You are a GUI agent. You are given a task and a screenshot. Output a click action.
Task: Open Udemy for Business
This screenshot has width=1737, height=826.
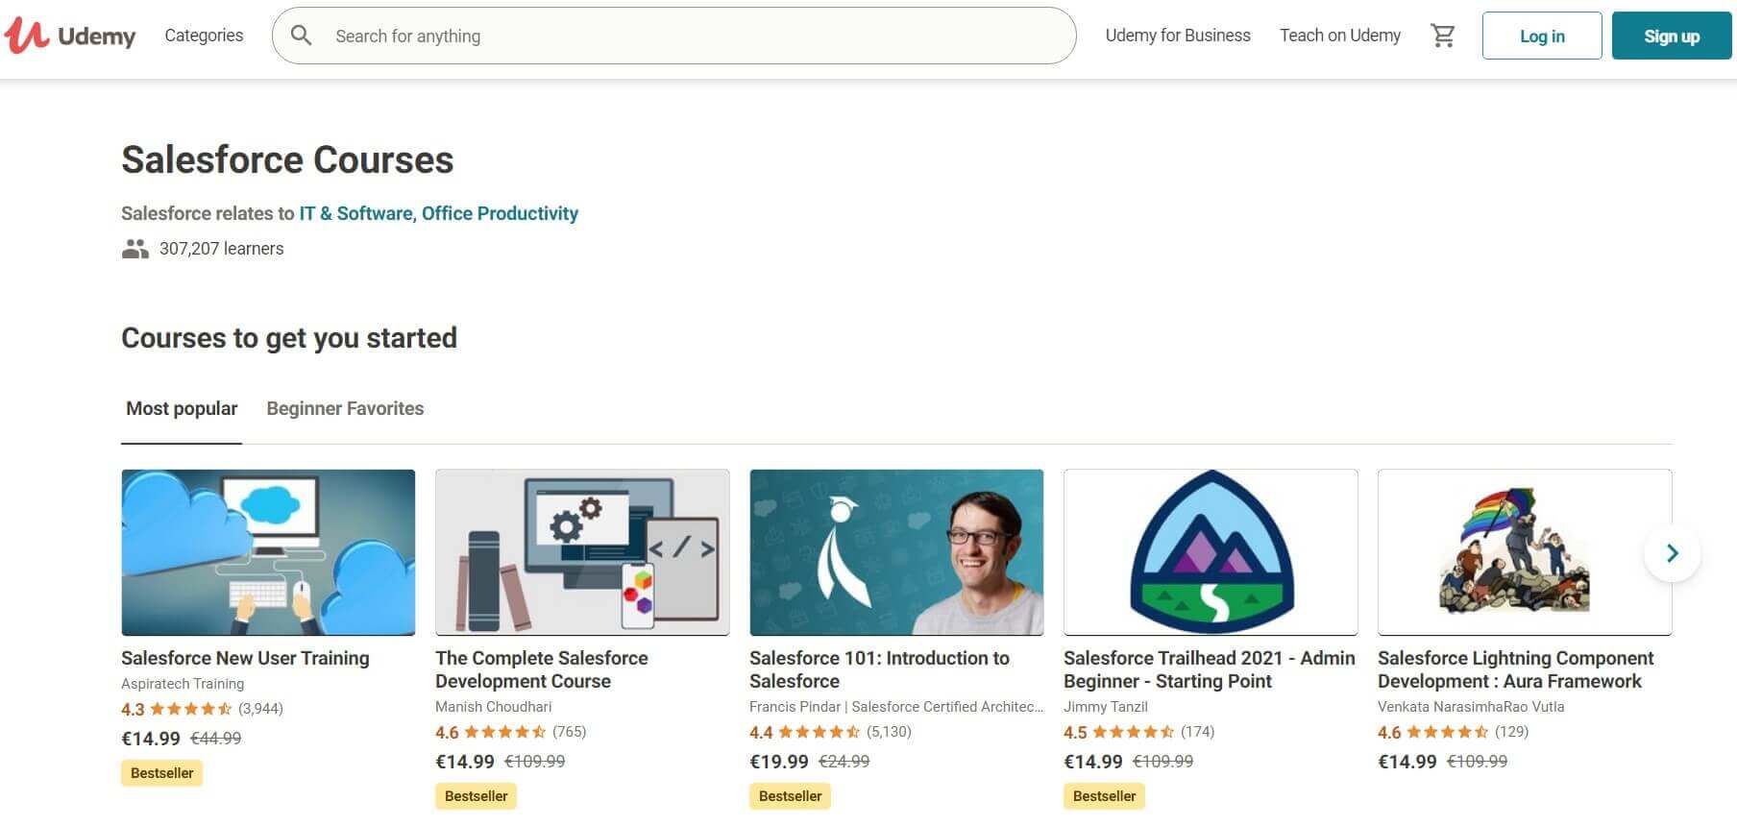[x=1178, y=36]
